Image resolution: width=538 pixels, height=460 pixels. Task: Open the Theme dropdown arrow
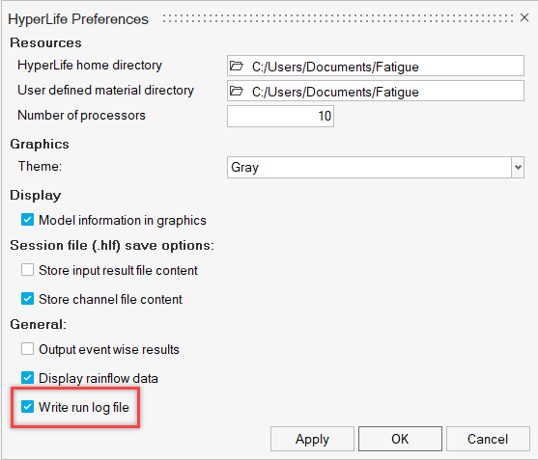(518, 167)
